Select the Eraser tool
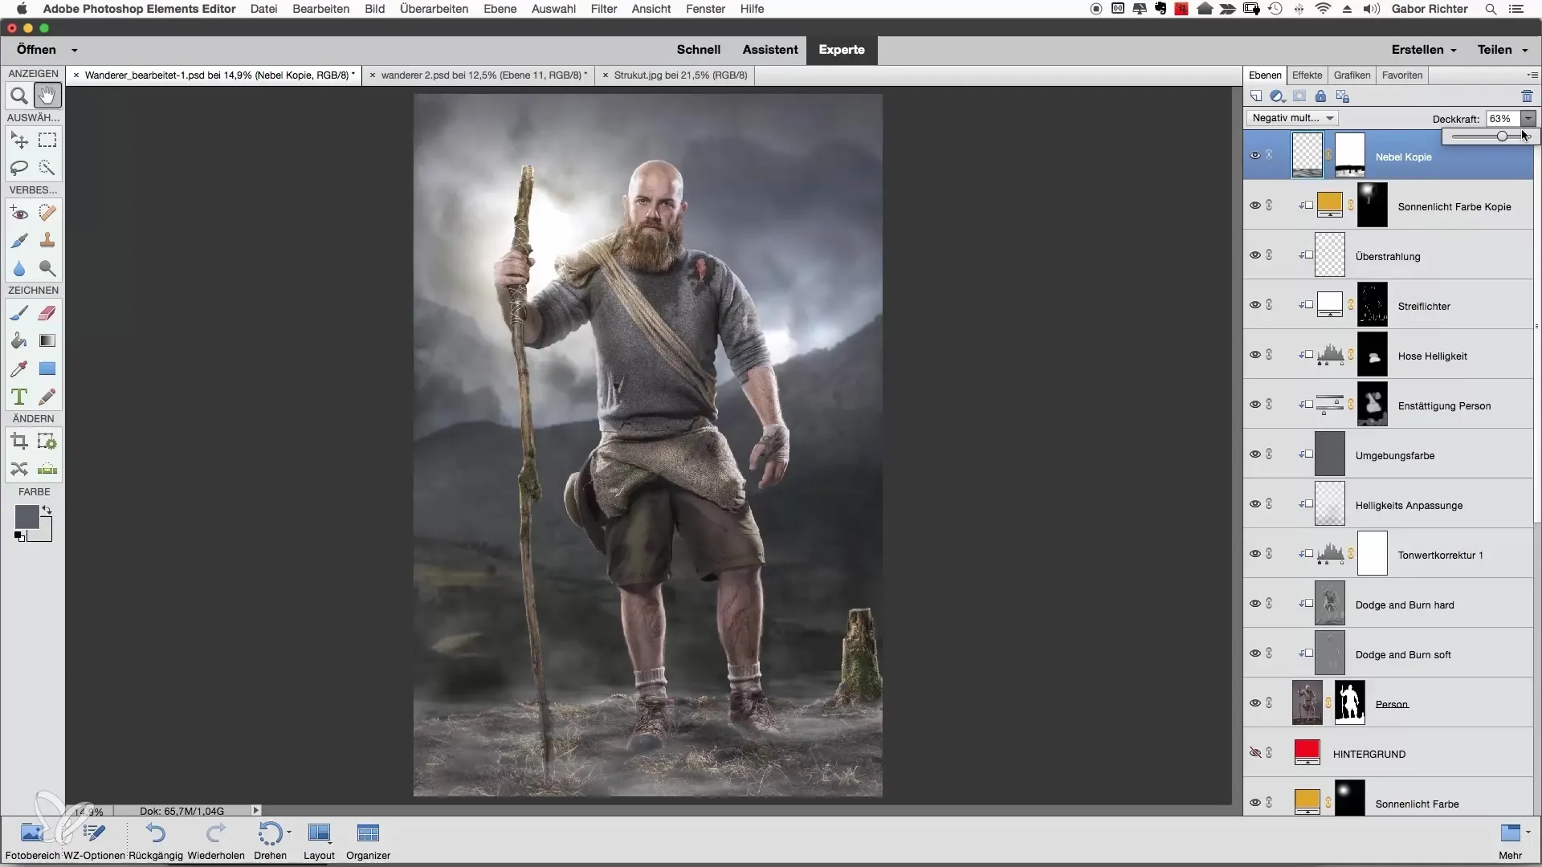 [47, 313]
